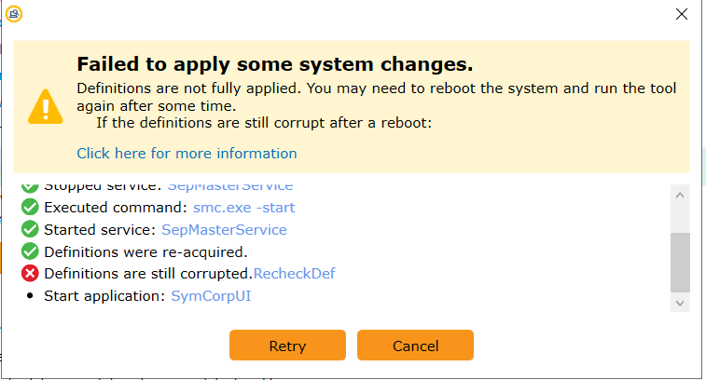Click green check beside 'Stopped service'

pos(30,187)
